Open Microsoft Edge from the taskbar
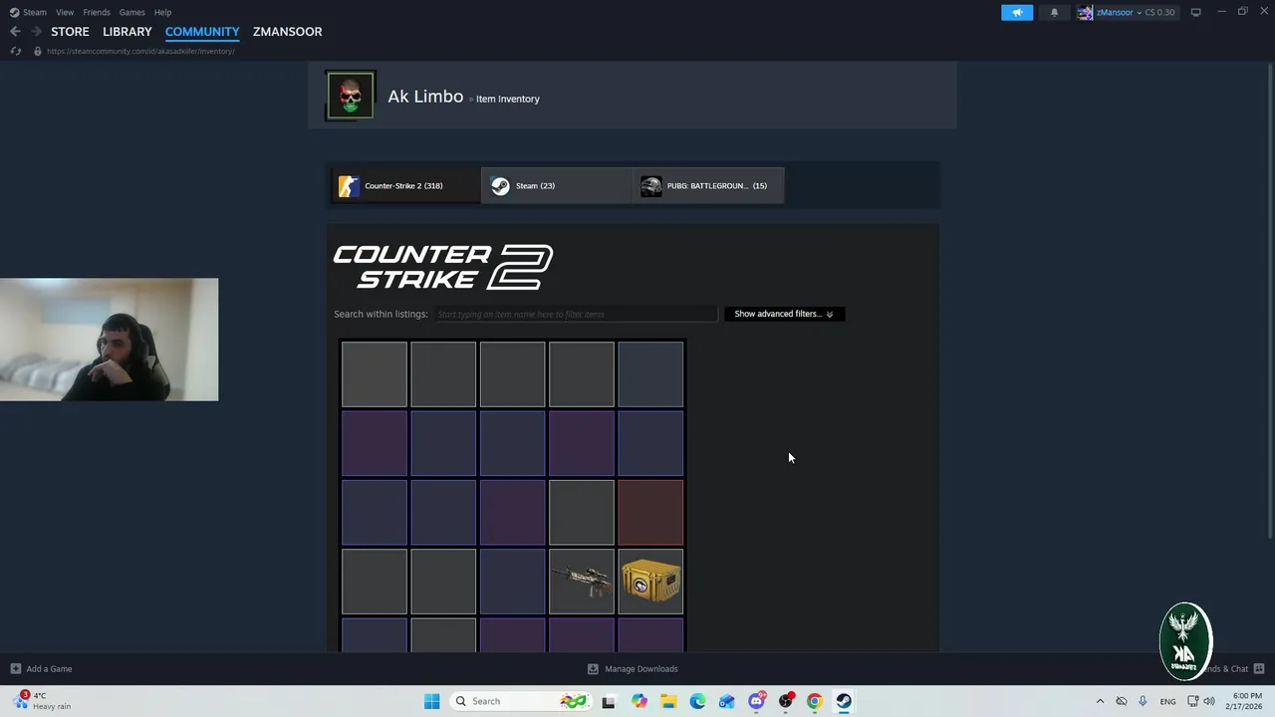 pyautogui.click(x=697, y=701)
